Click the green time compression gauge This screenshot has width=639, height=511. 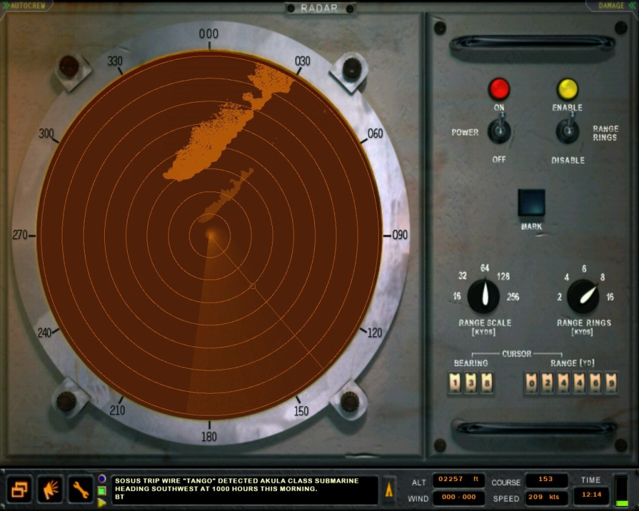point(621,490)
